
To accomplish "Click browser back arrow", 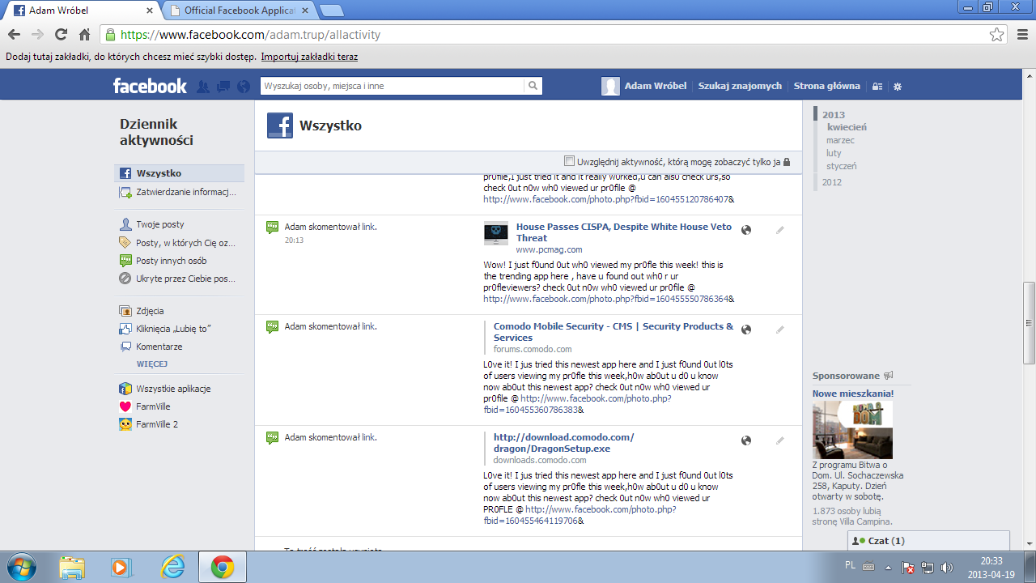I will click(14, 35).
